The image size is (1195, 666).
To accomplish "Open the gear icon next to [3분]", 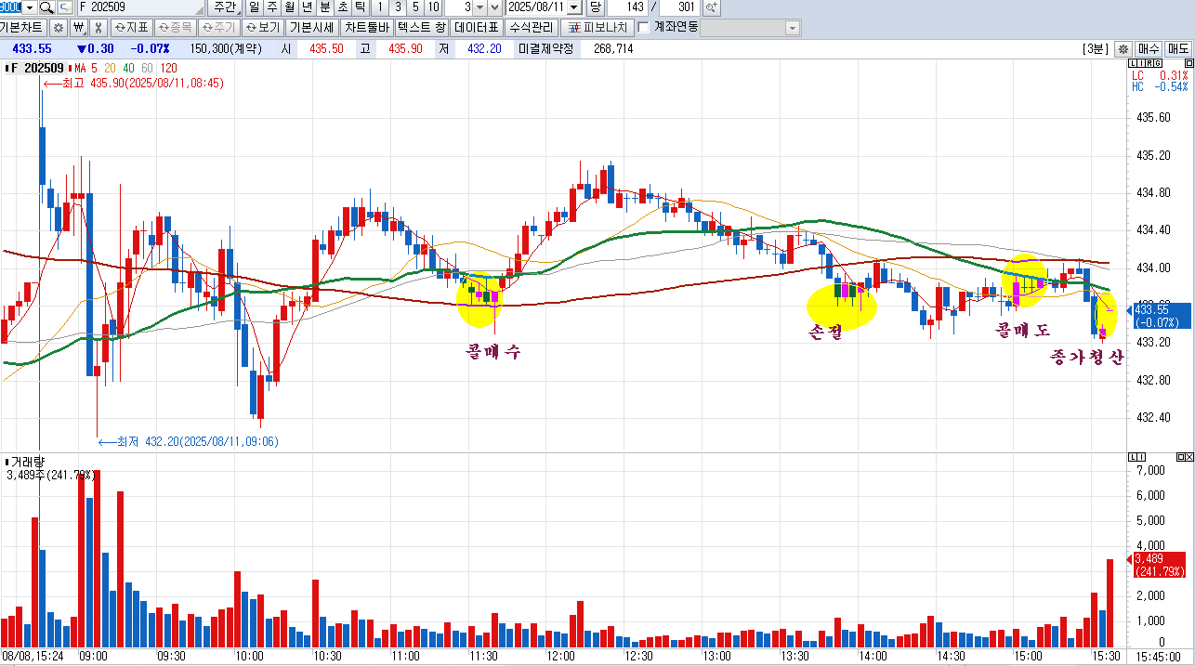I will coord(1123,48).
